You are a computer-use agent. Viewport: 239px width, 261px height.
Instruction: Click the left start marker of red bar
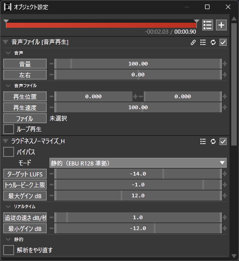pos(6,21)
